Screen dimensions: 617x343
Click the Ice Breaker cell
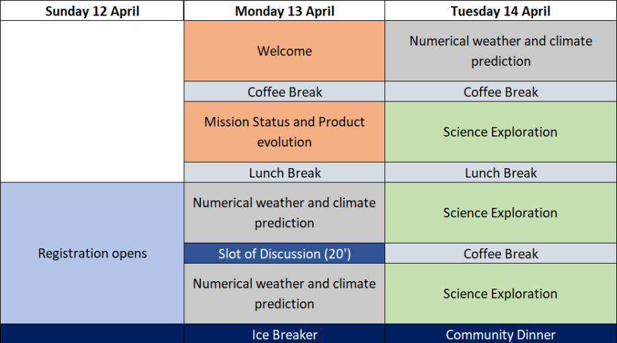(284, 334)
